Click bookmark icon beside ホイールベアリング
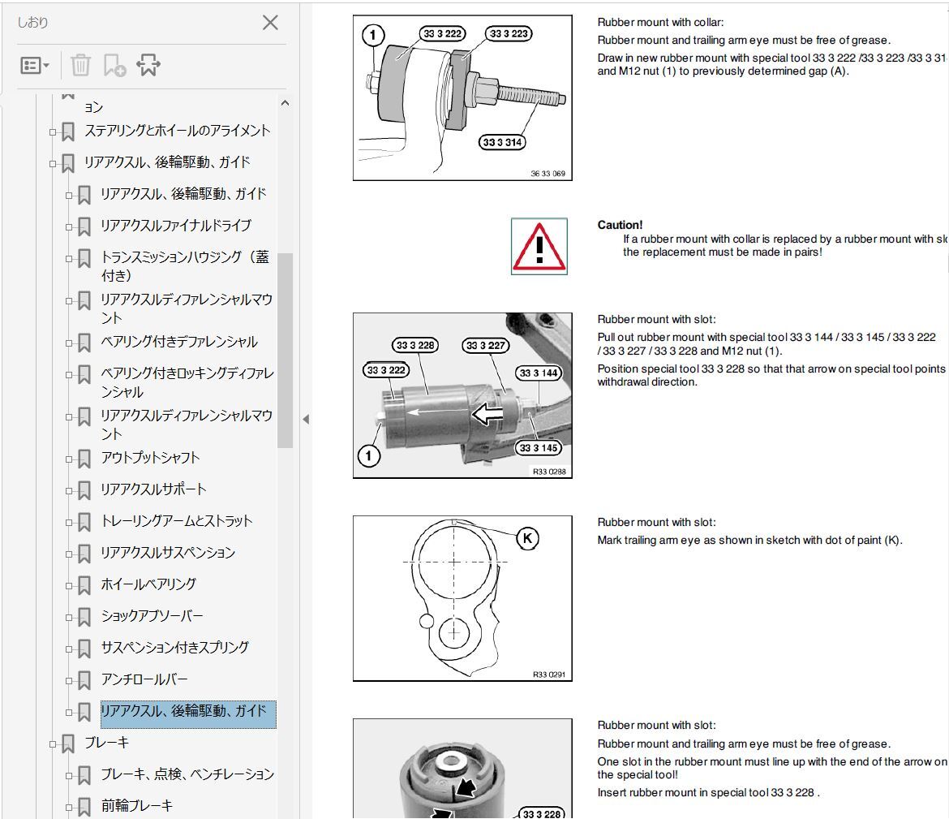The height and width of the screenshot is (819, 949). click(x=84, y=586)
